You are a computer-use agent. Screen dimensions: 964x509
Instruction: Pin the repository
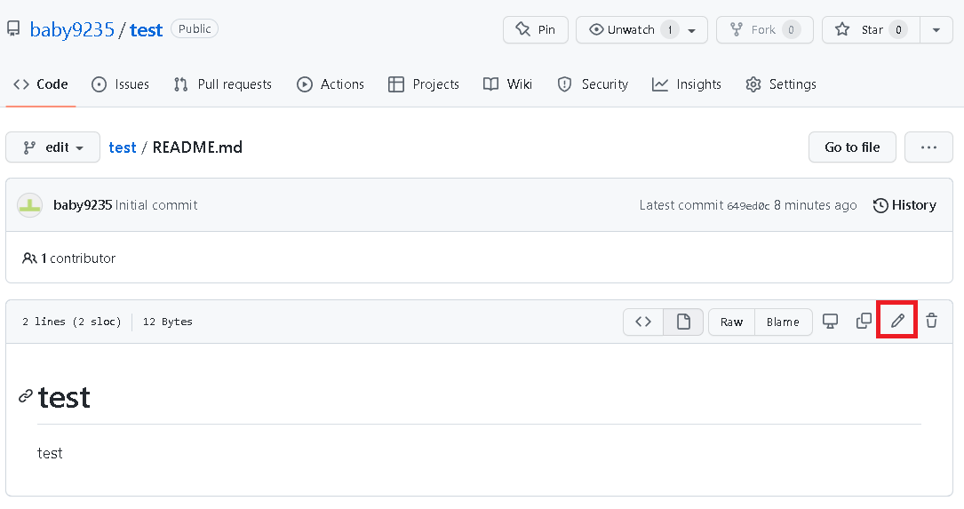click(536, 29)
